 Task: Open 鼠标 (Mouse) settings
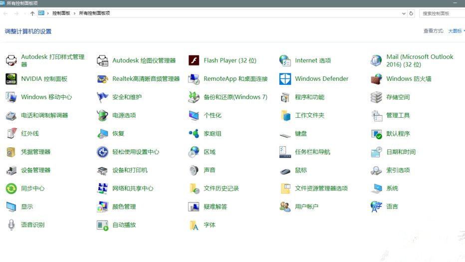pyautogui.click(x=301, y=170)
